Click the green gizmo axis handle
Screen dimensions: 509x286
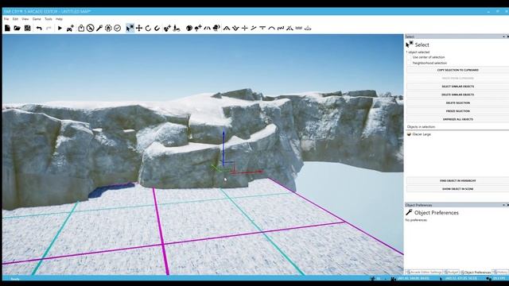(216, 168)
